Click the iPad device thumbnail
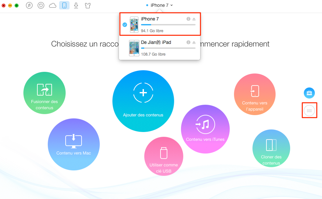322x199 pixels. coord(134,48)
